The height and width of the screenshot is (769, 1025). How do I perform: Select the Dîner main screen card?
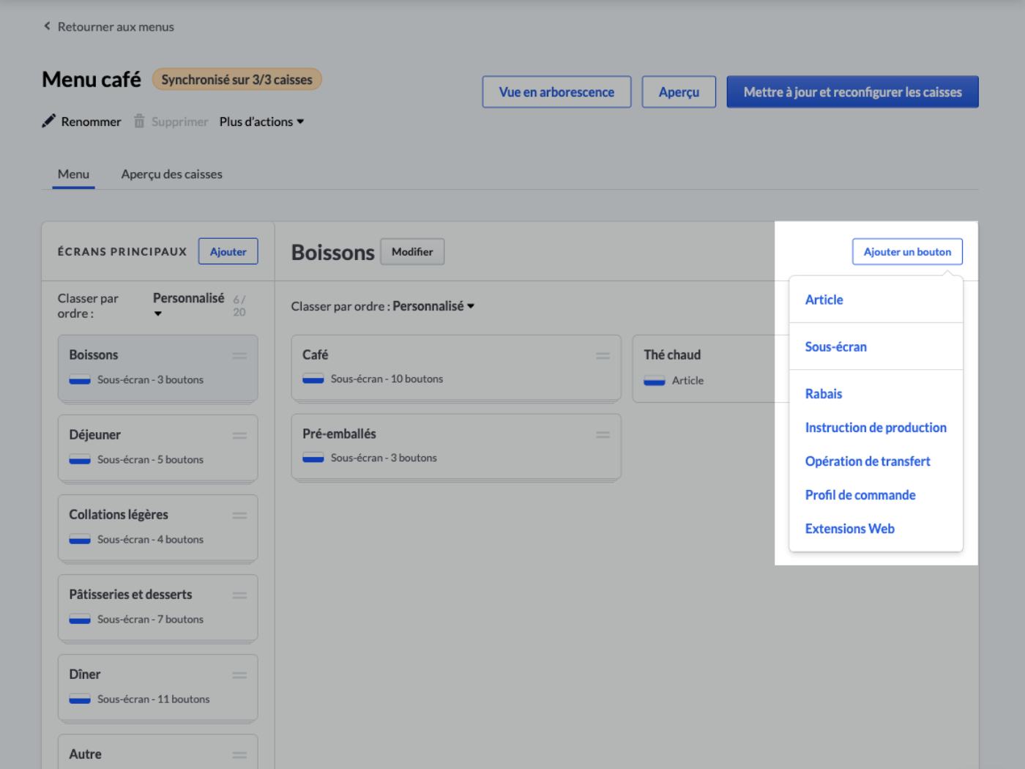coord(157,688)
